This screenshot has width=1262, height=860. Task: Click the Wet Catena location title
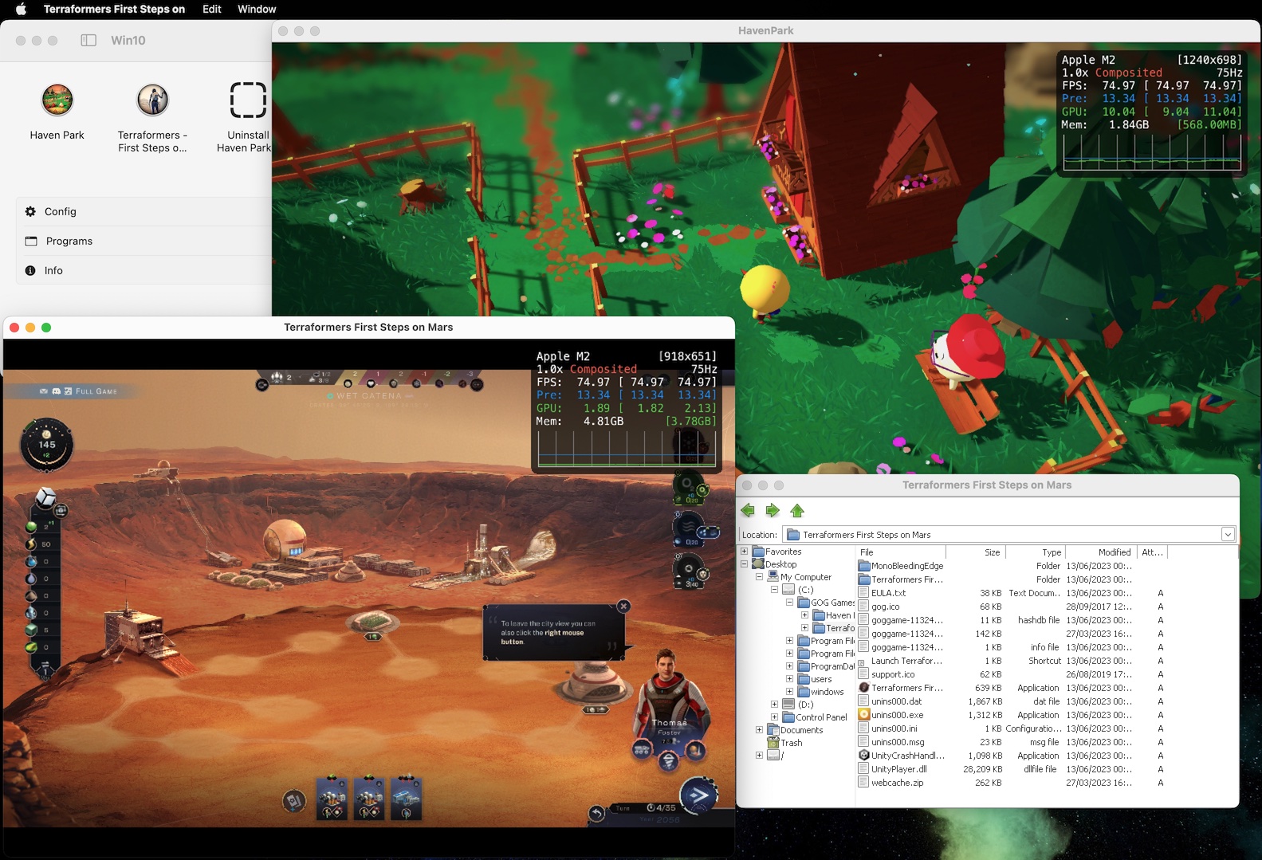(369, 395)
